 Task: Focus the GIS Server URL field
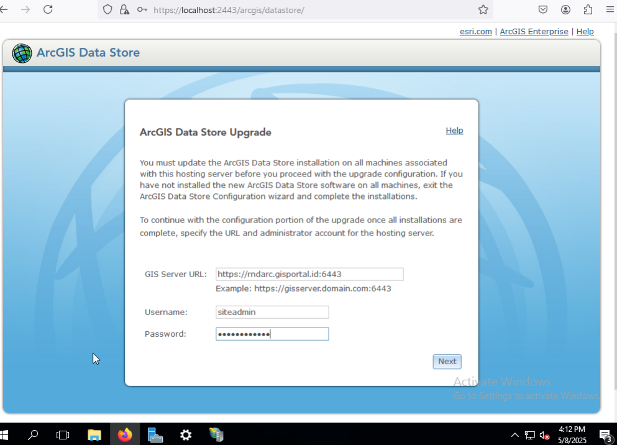[309, 274]
